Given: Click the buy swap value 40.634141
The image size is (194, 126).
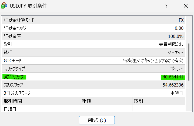Looking at the screenshot, I should click(x=173, y=77).
